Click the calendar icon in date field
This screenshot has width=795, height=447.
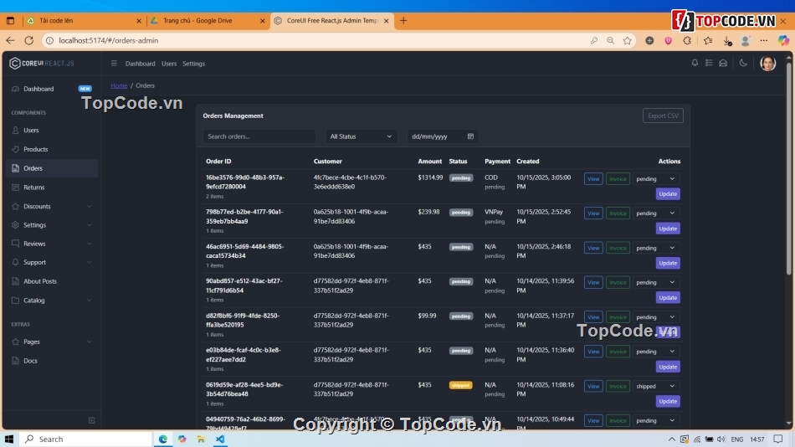pyautogui.click(x=470, y=136)
